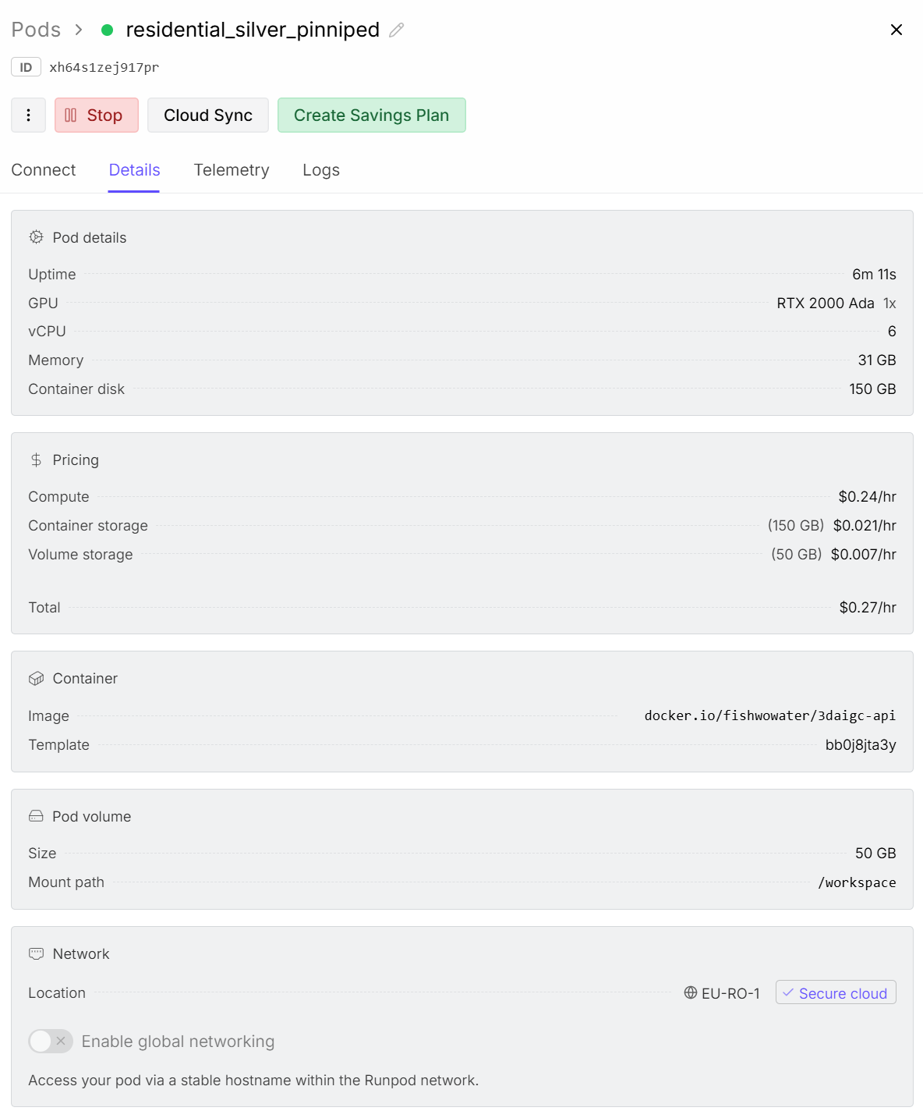Click the Network ethernet icon
The image size is (923, 1111).
point(36,953)
